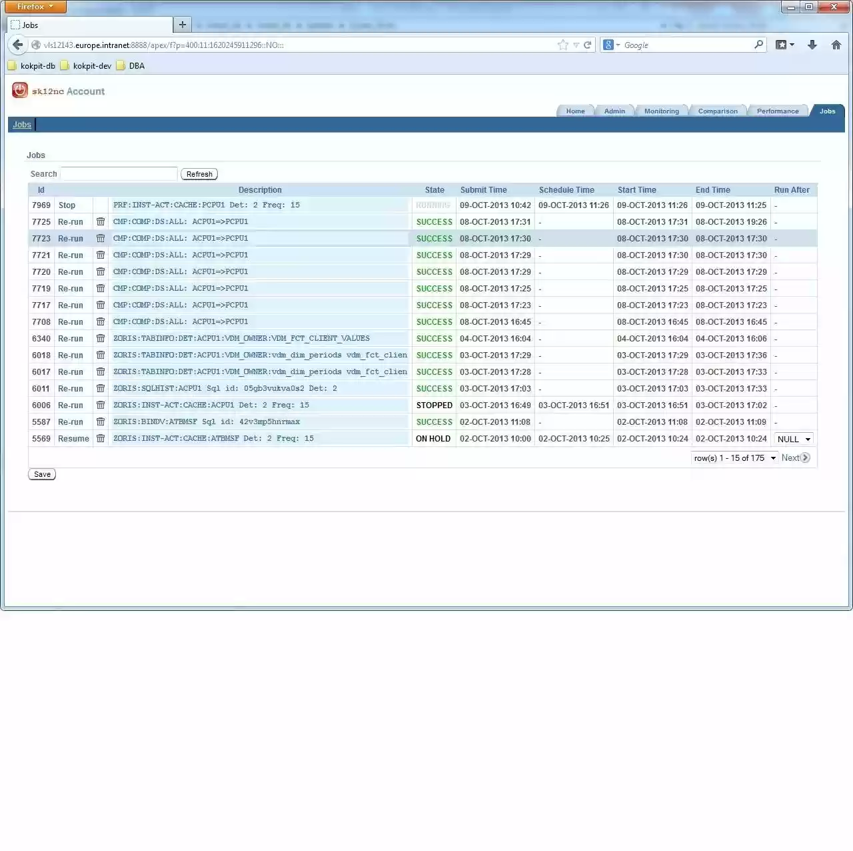Open the Downloads arrow icon
The width and height of the screenshot is (853, 851).
pyautogui.click(x=812, y=45)
